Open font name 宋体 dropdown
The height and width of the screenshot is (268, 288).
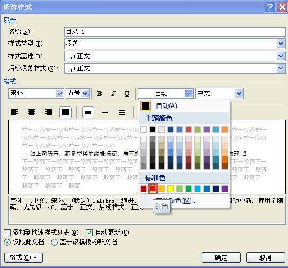point(59,94)
